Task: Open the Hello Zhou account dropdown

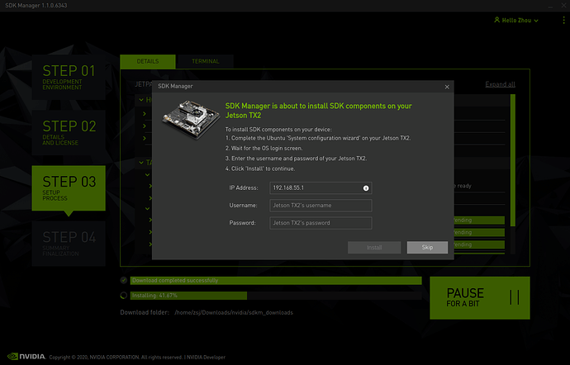Action: (516, 21)
